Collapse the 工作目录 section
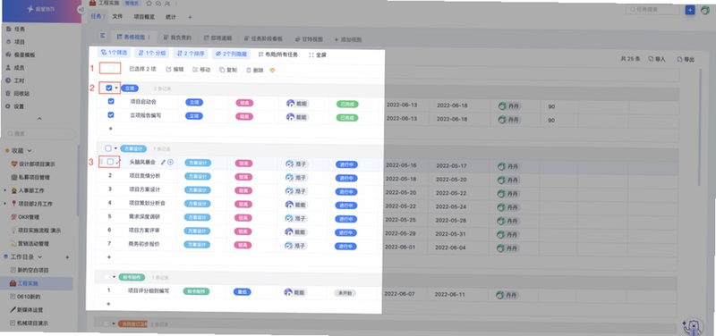The width and height of the screenshot is (716, 336). (x=39, y=257)
